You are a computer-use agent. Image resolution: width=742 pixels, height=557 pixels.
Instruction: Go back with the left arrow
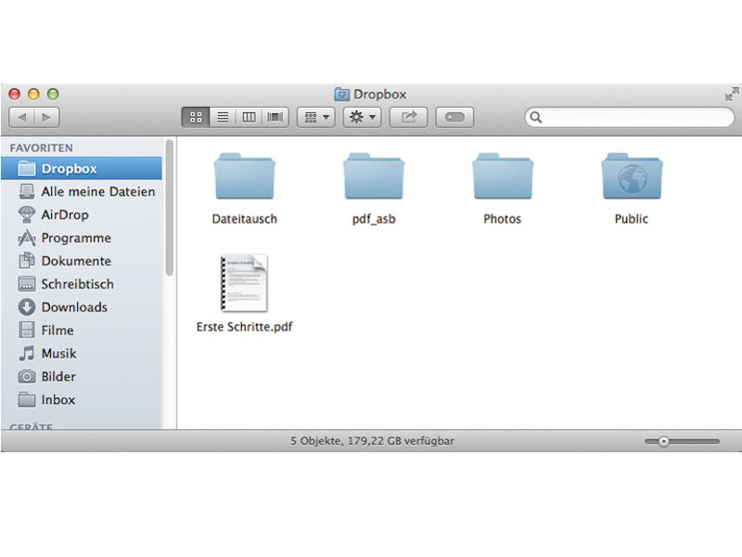pos(21,117)
